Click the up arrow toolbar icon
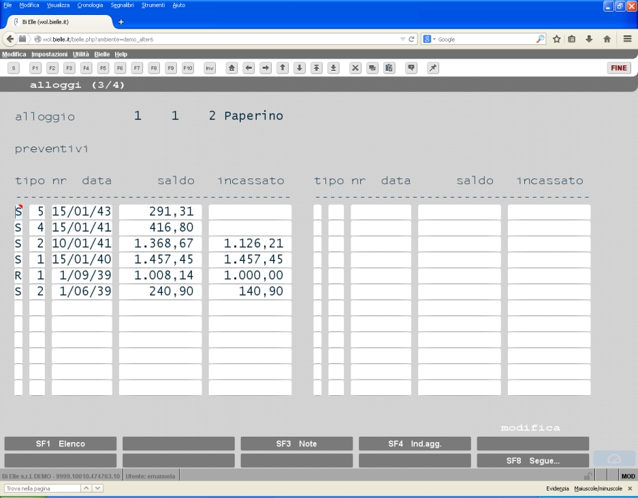Viewport: 638px width, 498px height. tap(283, 68)
